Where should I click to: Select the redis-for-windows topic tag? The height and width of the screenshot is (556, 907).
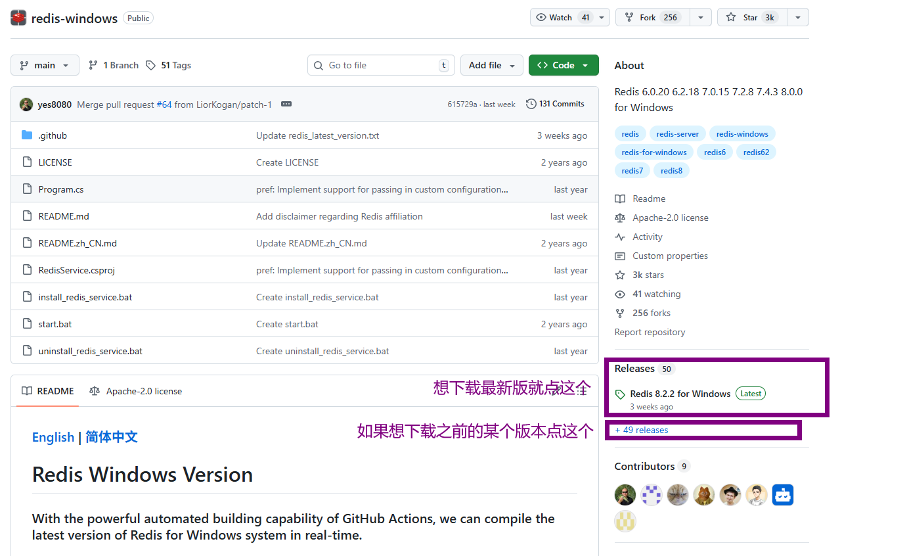pos(654,152)
